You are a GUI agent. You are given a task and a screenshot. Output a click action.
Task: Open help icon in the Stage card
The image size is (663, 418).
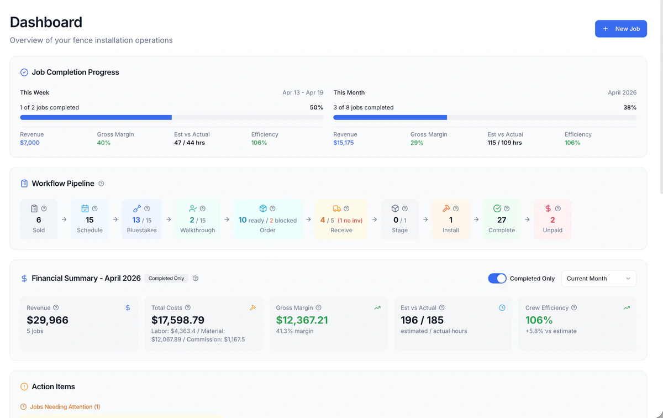pyautogui.click(x=405, y=208)
